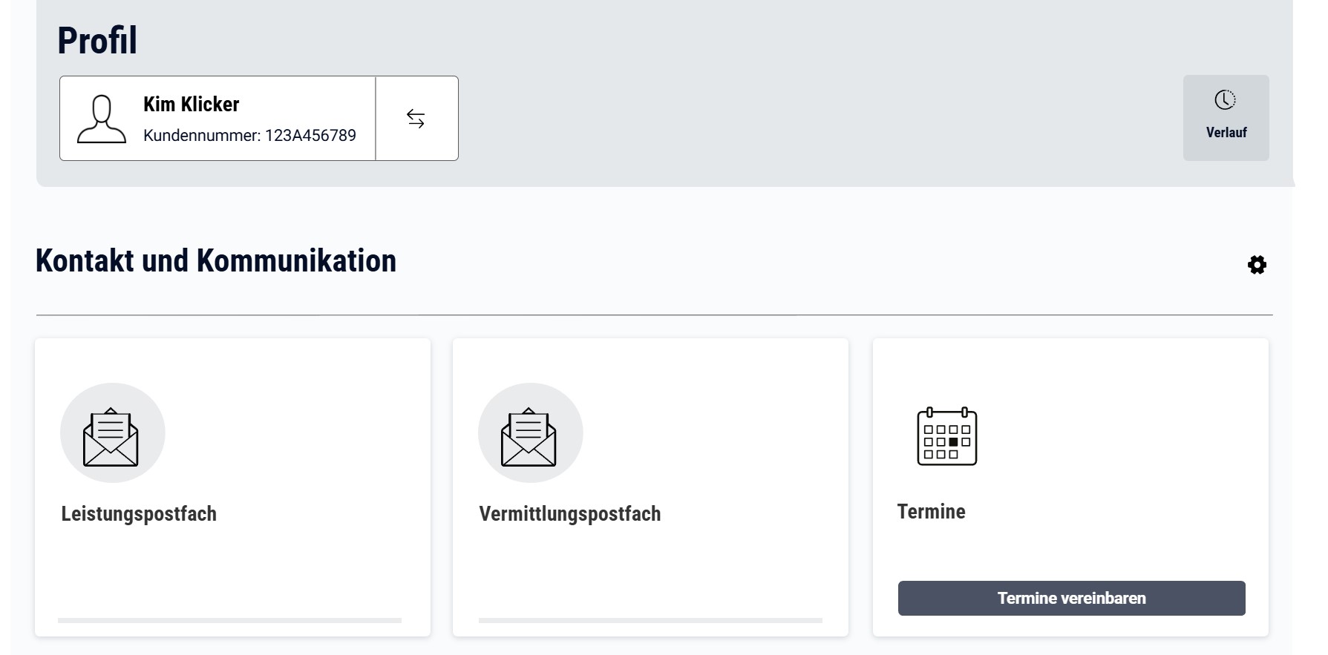1328x655 pixels.
Task: Click the Vermittlungspostfach progress bar
Action: [x=650, y=620]
